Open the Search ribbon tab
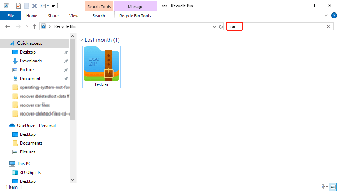 tap(99, 16)
